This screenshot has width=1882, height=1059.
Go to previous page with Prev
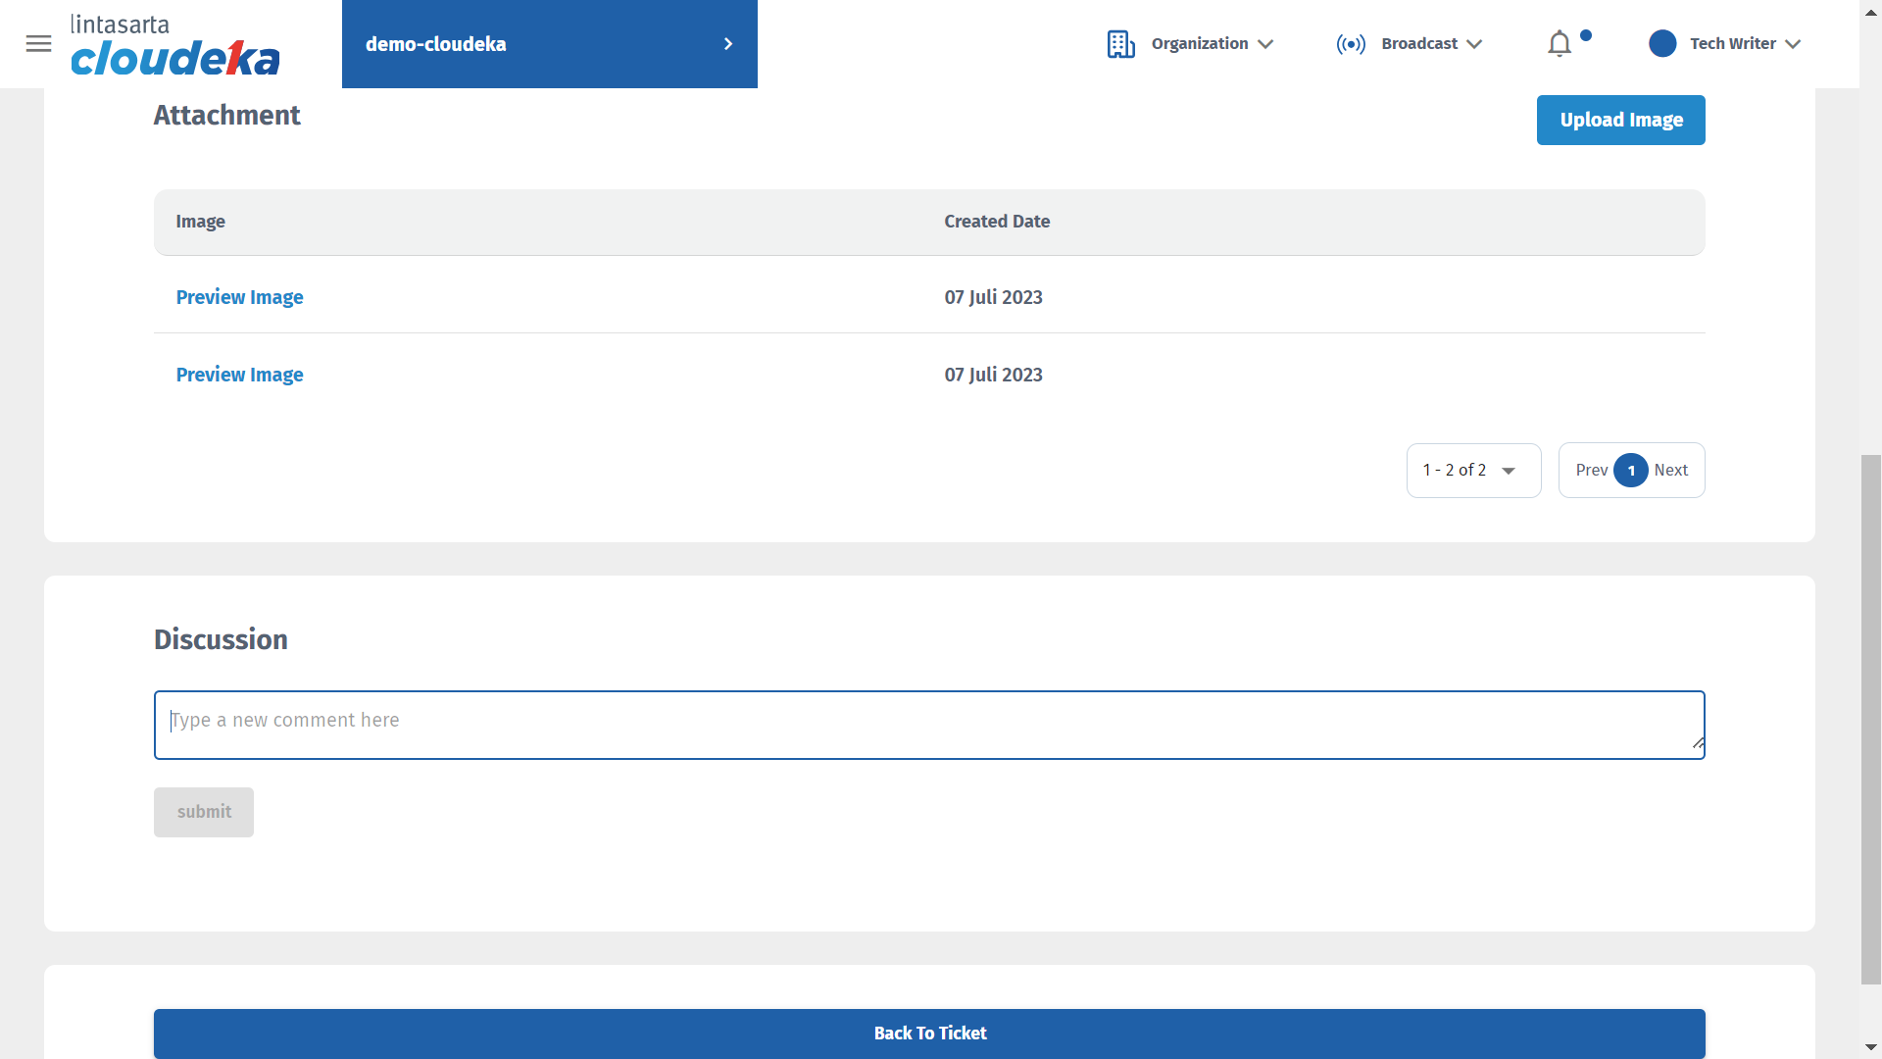[1591, 471]
